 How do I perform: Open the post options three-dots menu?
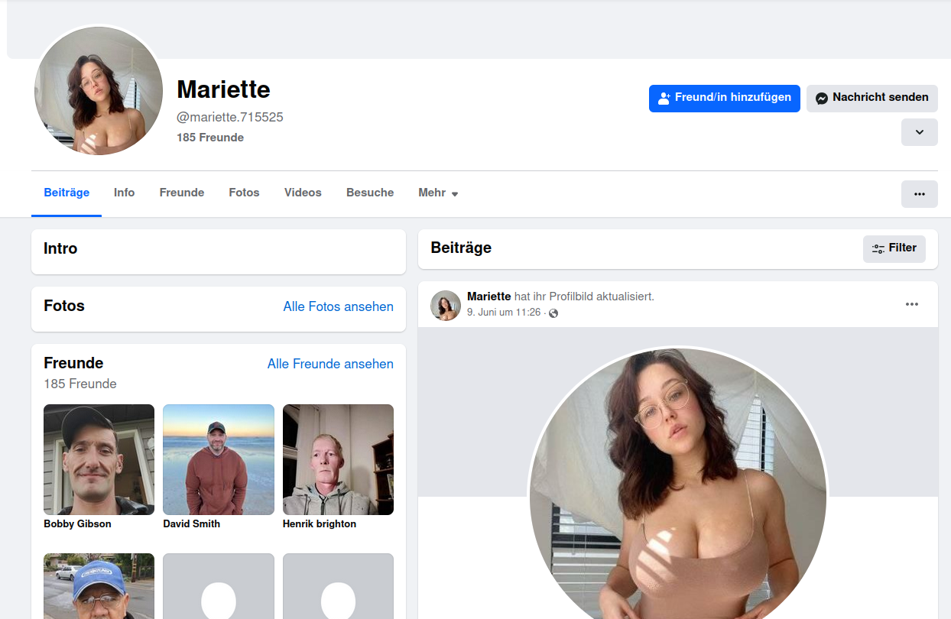click(x=912, y=304)
